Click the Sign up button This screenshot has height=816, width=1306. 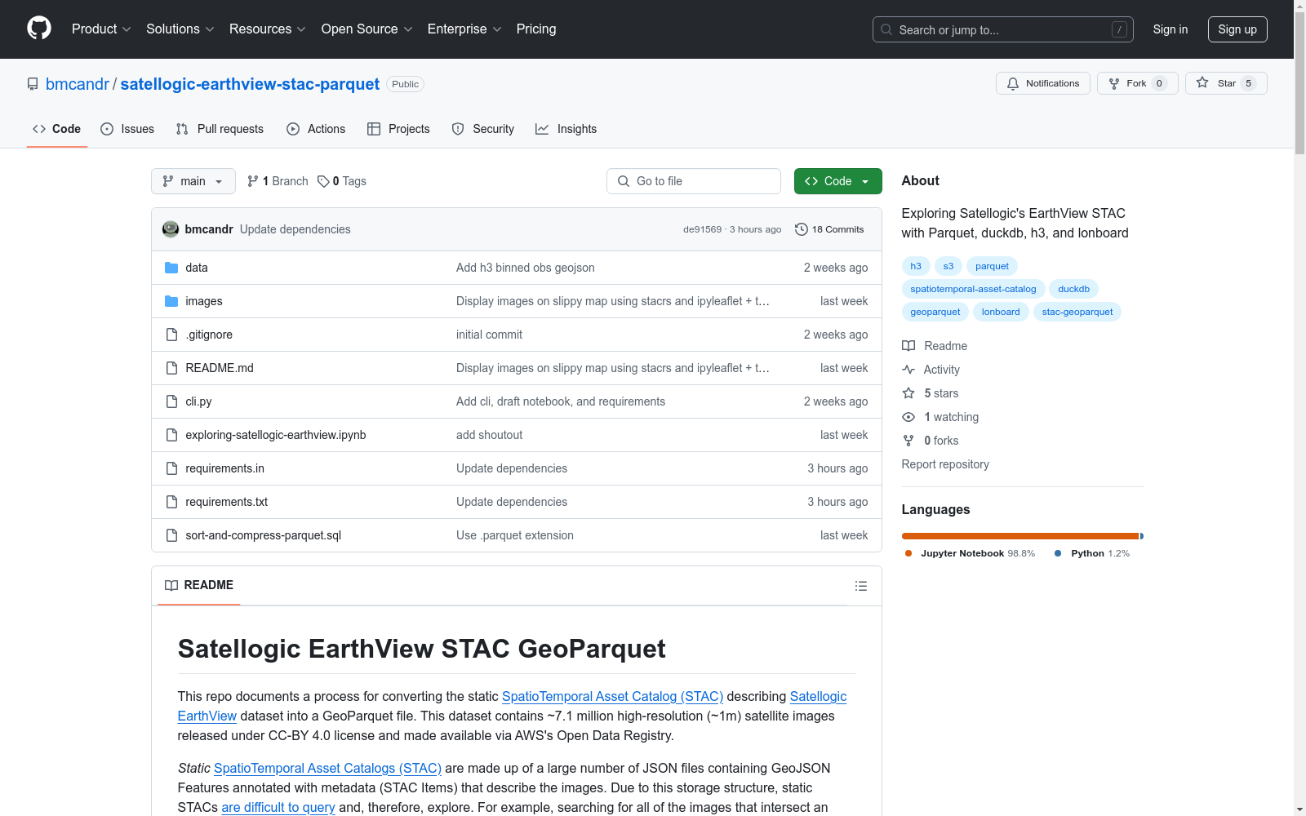point(1237,29)
